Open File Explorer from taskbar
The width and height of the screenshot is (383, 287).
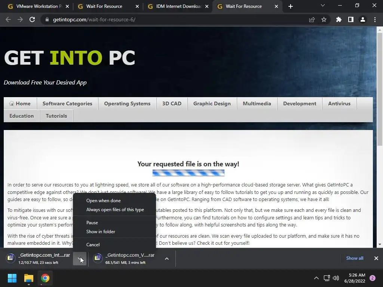click(x=29, y=278)
